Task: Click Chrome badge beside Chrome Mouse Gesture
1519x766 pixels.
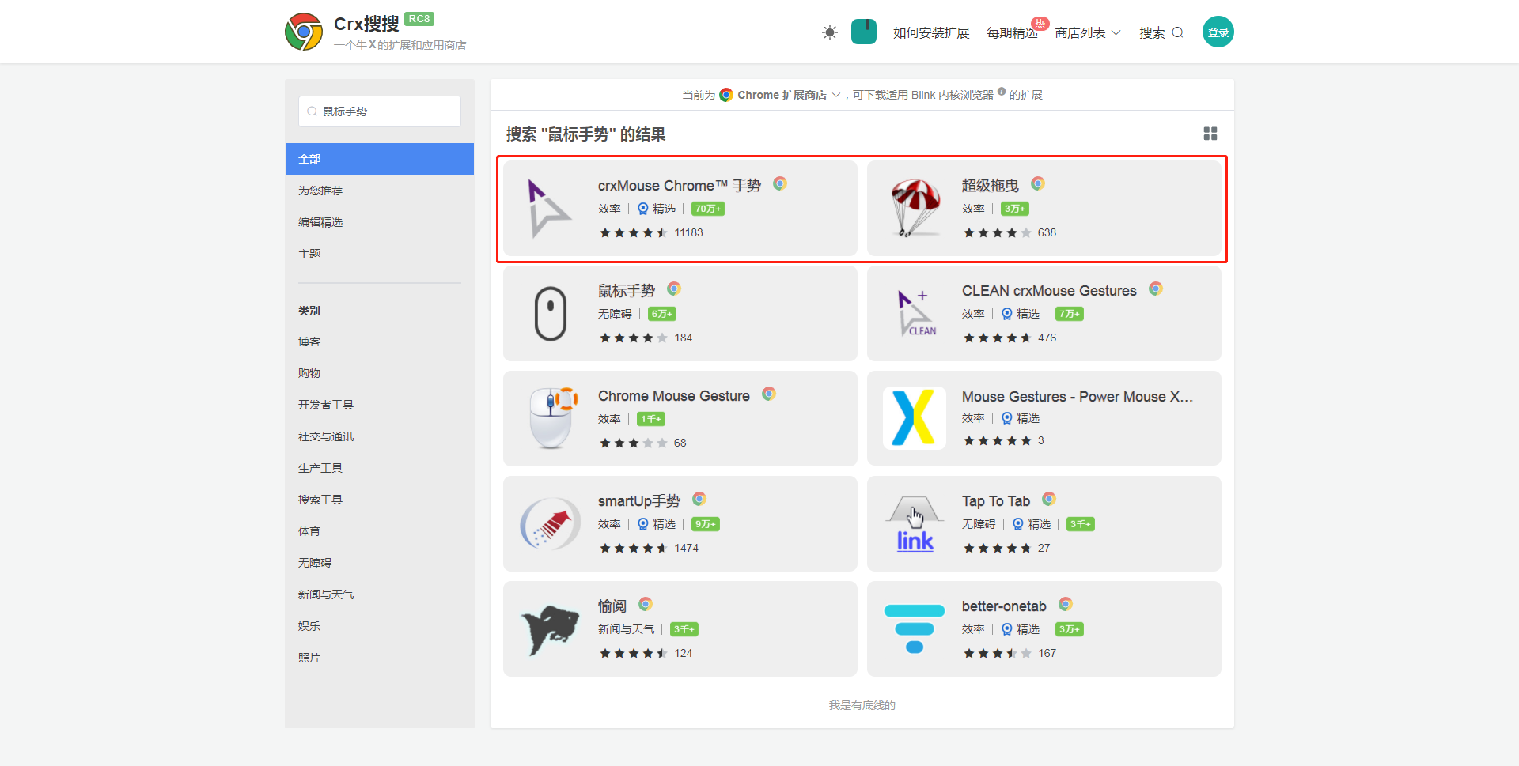Action: (x=769, y=394)
